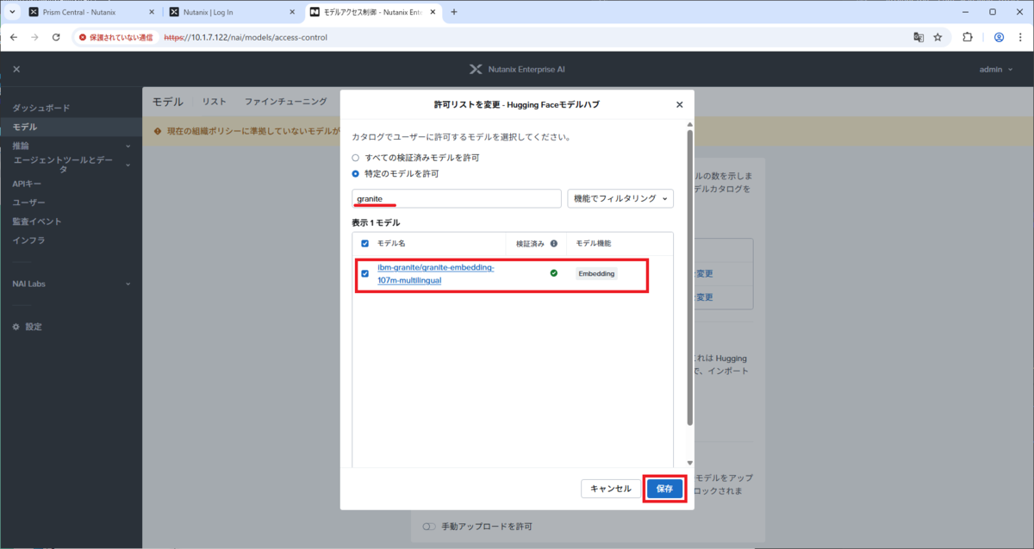Click the browser translate page icon
Screen dimensions: 1034x549
coord(919,37)
